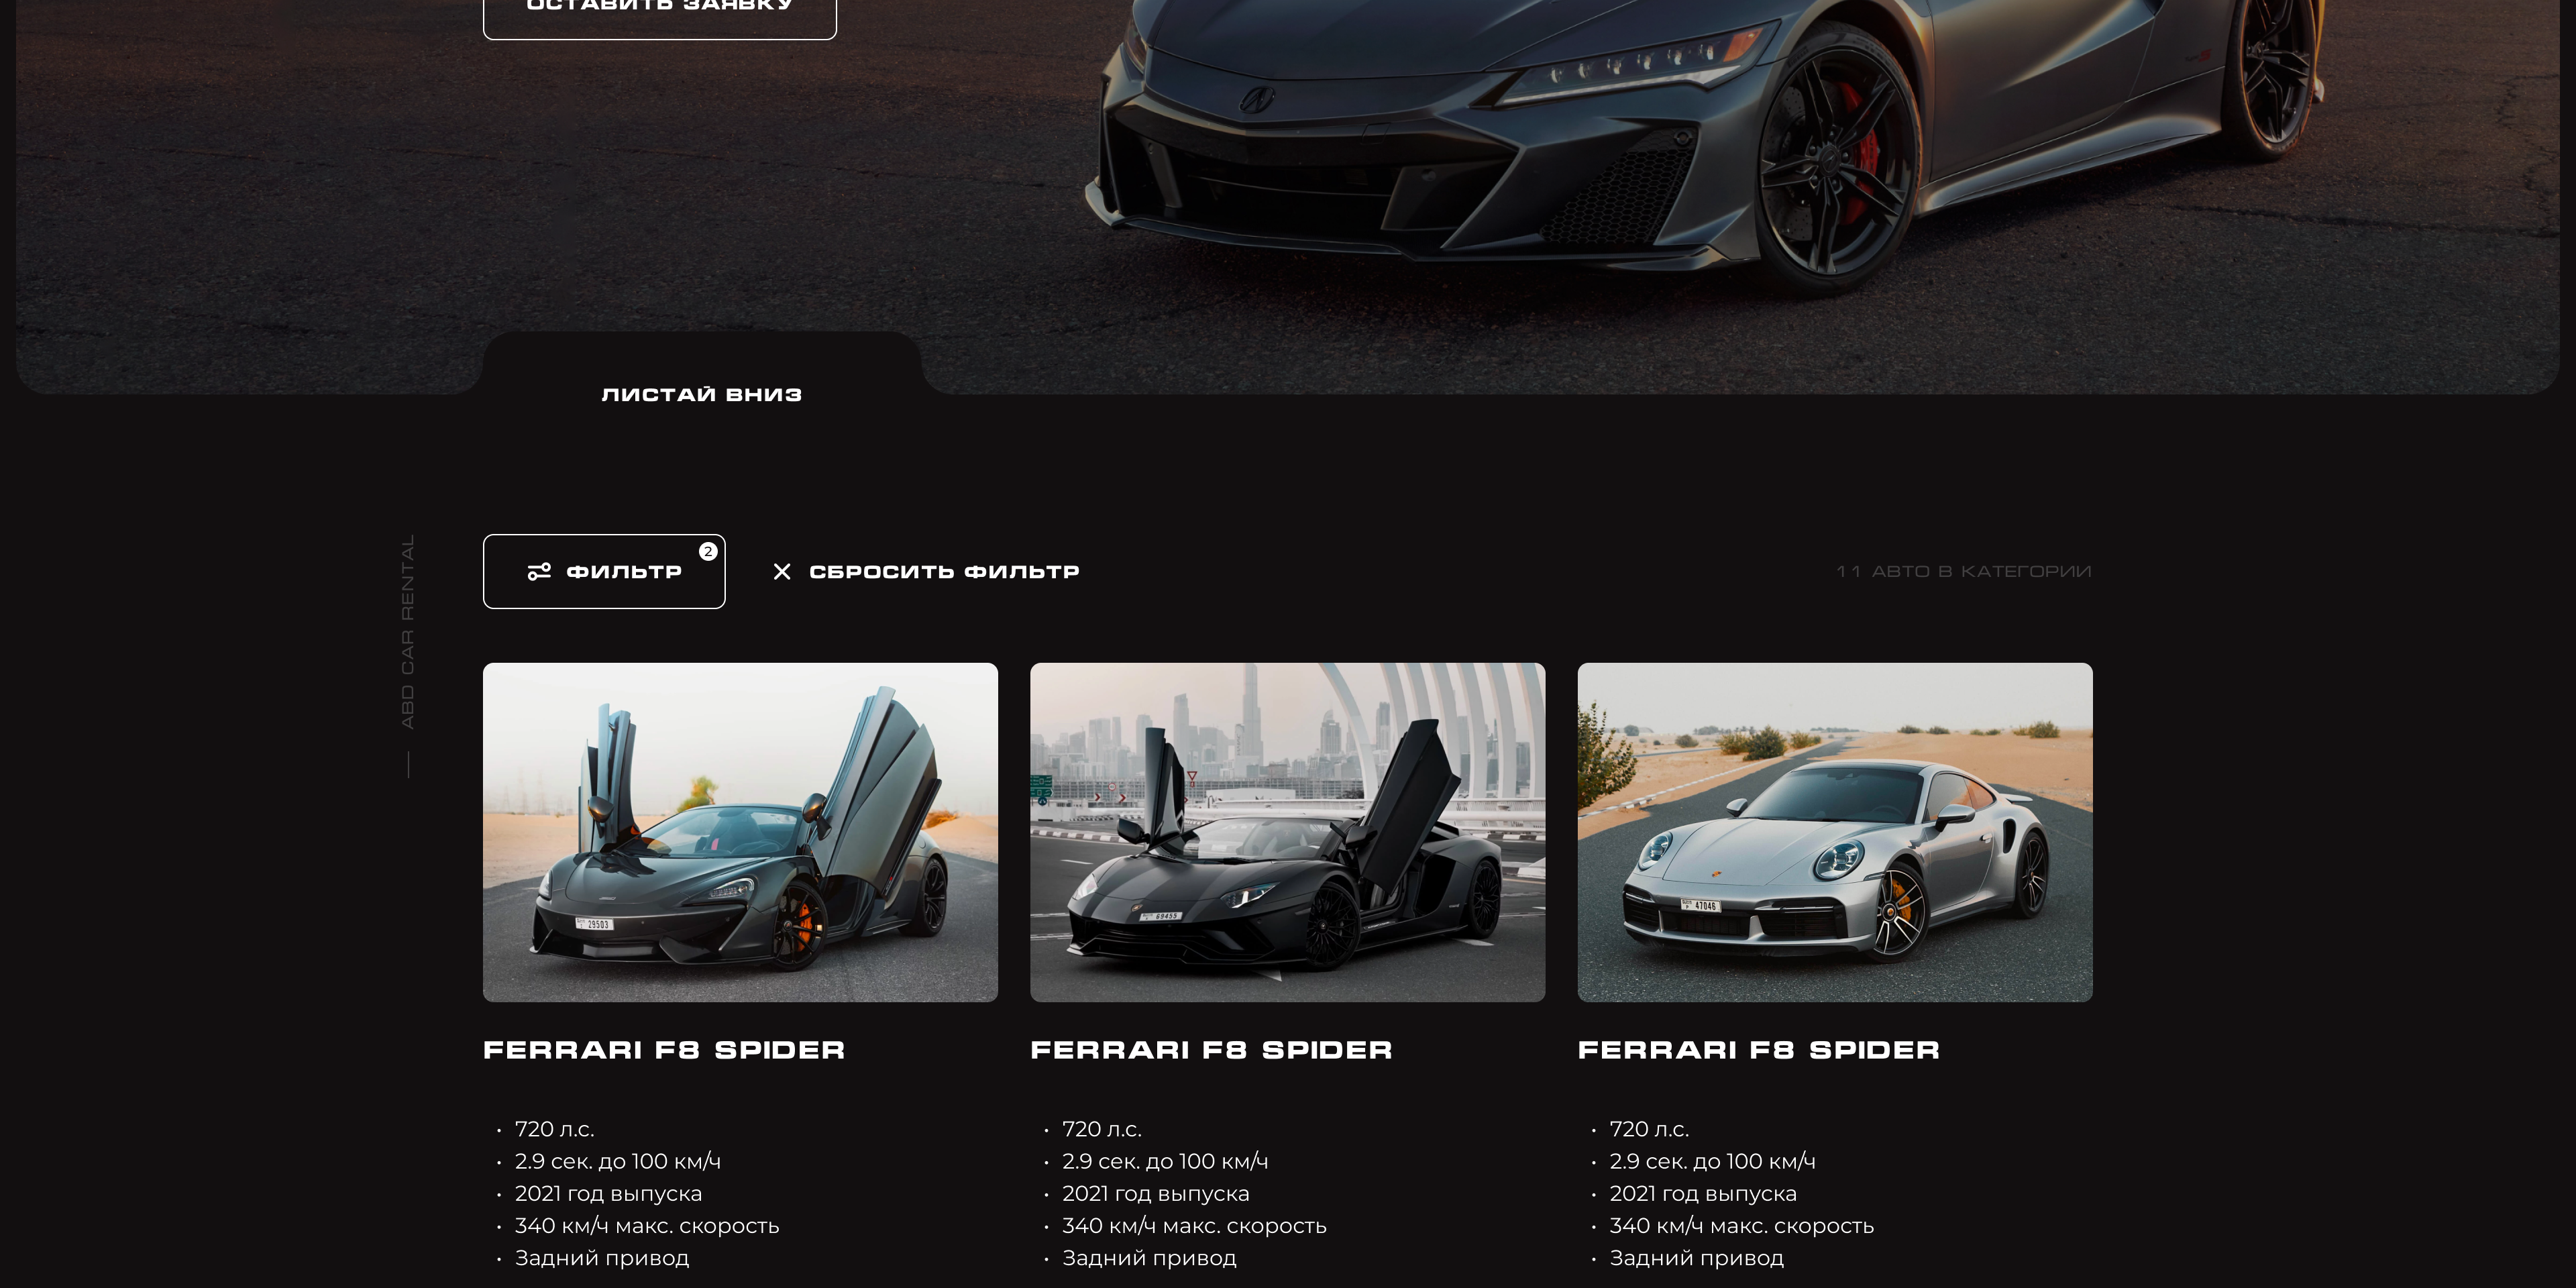
Task: Click the filter sliders icon
Action: click(x=539, y=571)
